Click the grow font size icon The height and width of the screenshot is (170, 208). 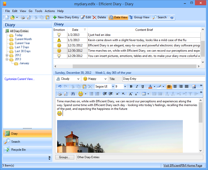click(x=131, y=94)
